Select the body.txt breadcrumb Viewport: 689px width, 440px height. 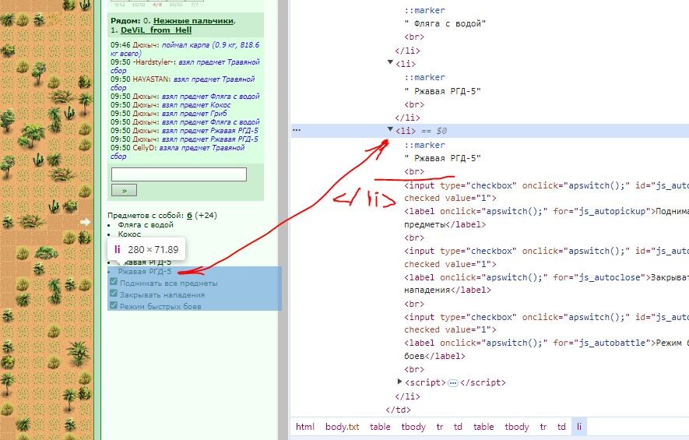(x=342, y=427)
